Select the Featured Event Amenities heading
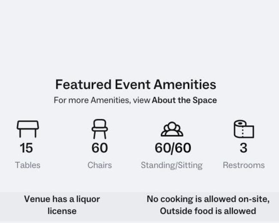Screen dimensions: 279x223 [136, 84]
